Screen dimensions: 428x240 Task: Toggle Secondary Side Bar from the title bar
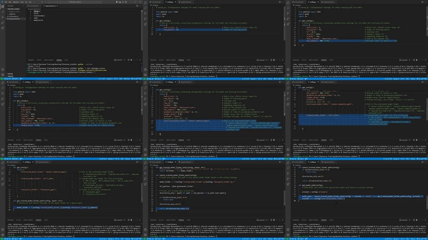(x=123, y=2)
